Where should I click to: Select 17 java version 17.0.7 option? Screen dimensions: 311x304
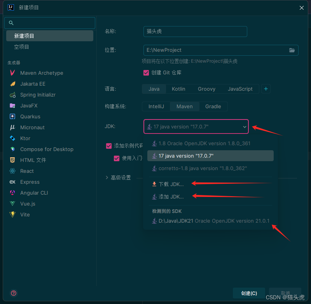(x=210, y=156)
